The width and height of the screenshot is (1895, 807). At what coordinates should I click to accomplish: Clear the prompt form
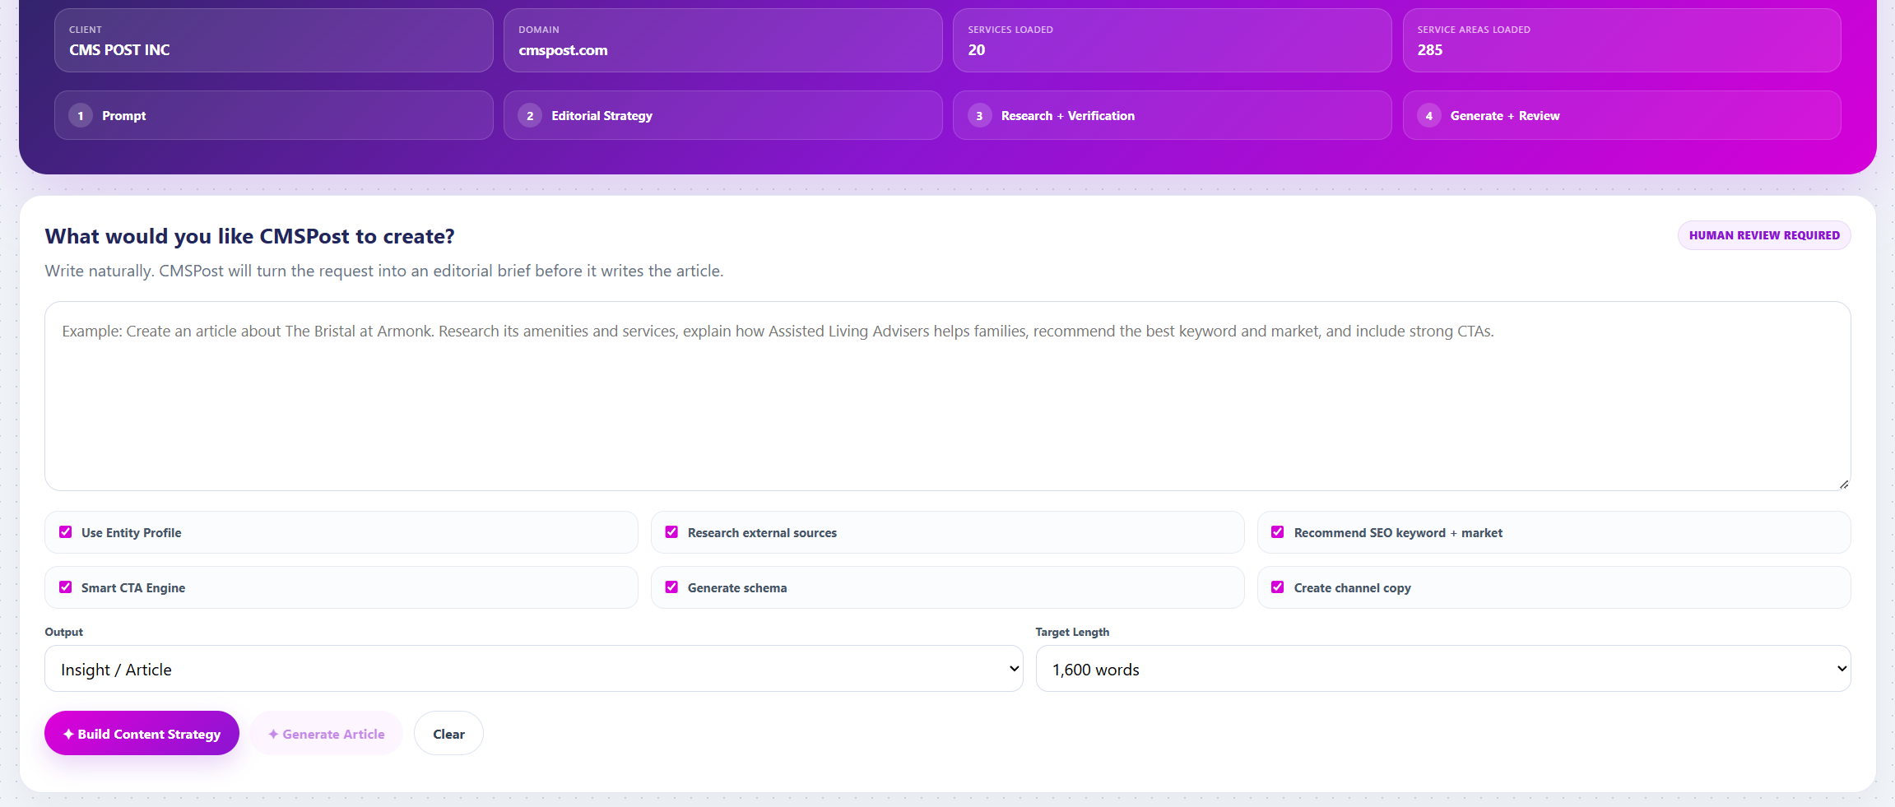448,733
